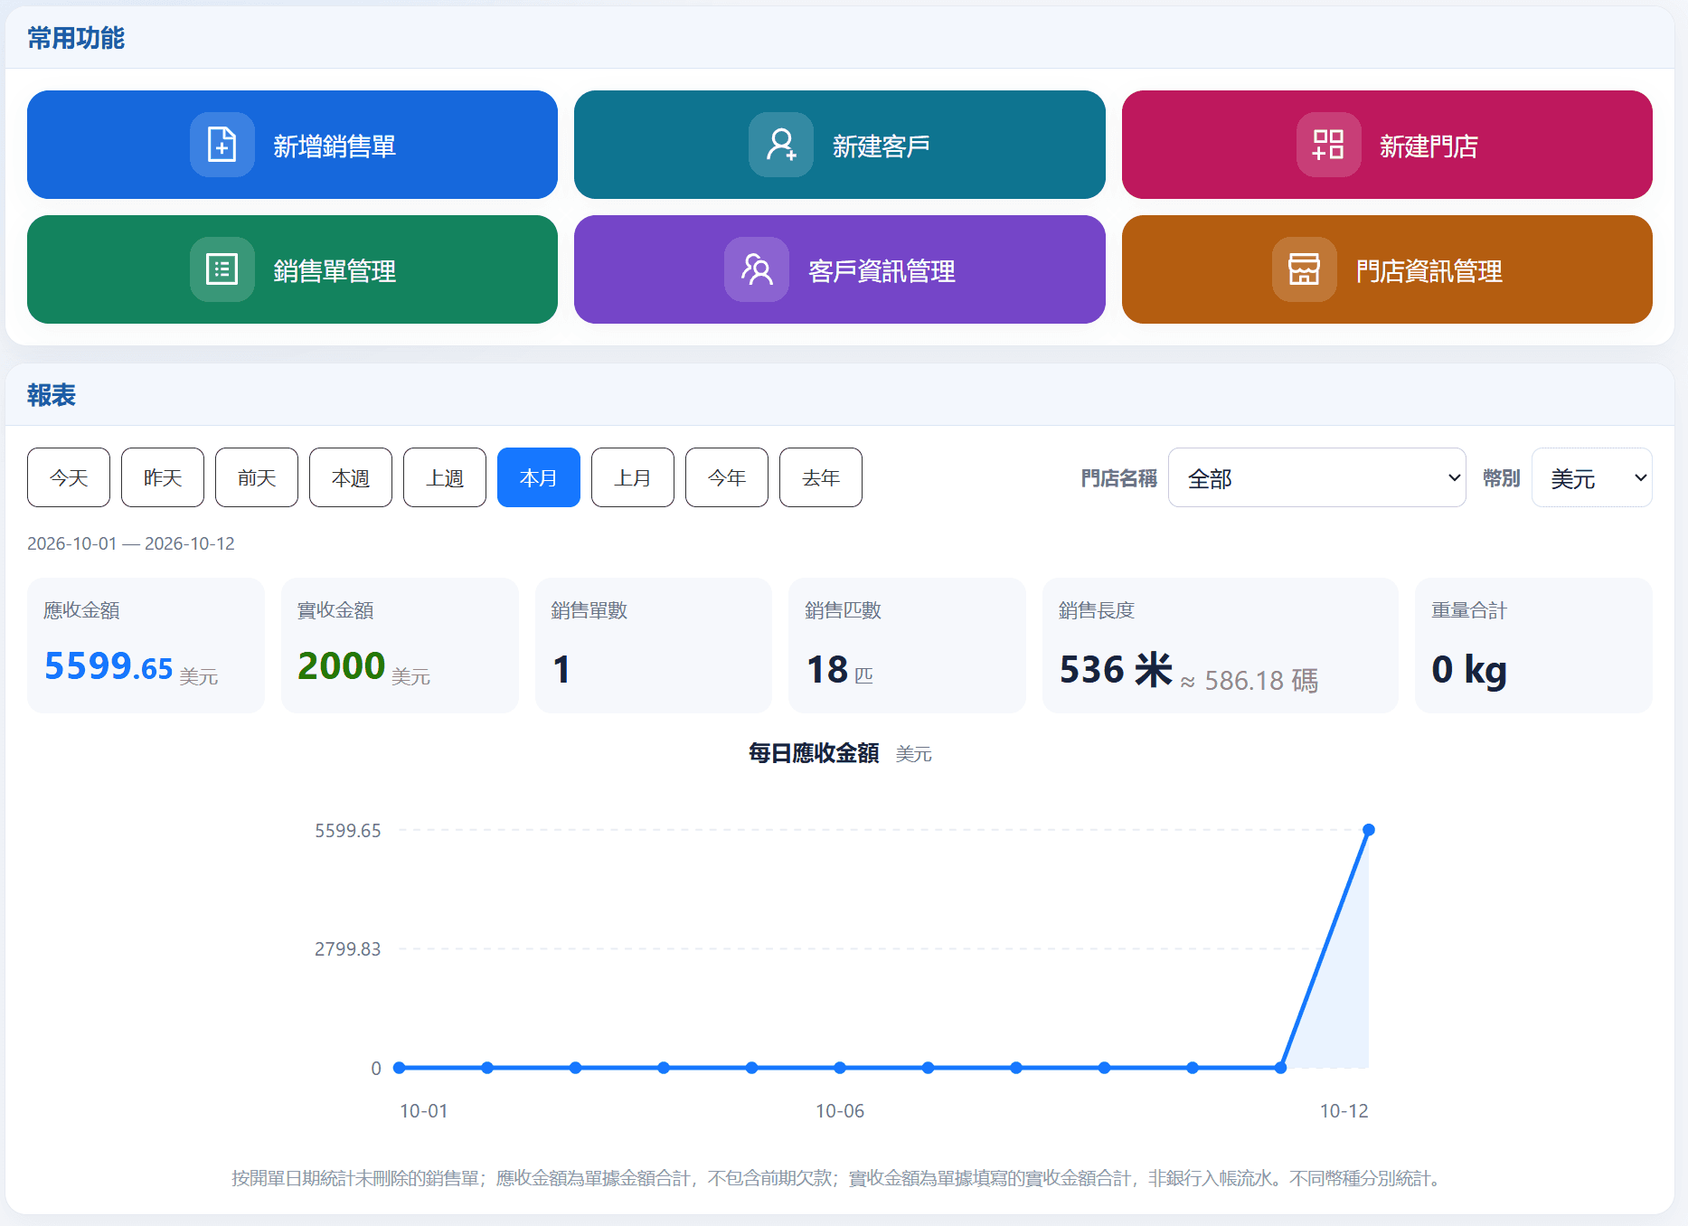The height and width of the screenshot is (1226, 1688).
Task: Open 新增銷售單 button
Action: (x=292, y=145)
